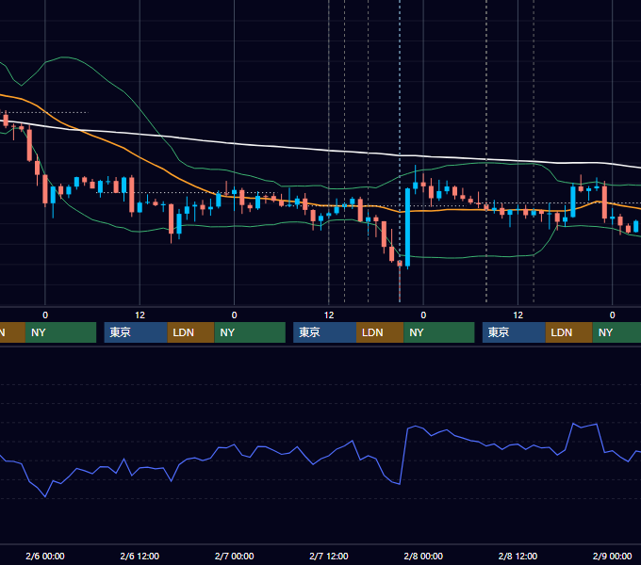The width and height of the screenshot is (641, 565).
Task: Click the 2/6 00:00 date label
Action: pyautogui.click(x=45, y=556)
